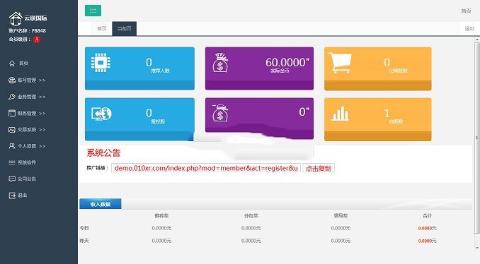Click the 昨天 row label
The image size is (480, 264).
coord(84,241)
